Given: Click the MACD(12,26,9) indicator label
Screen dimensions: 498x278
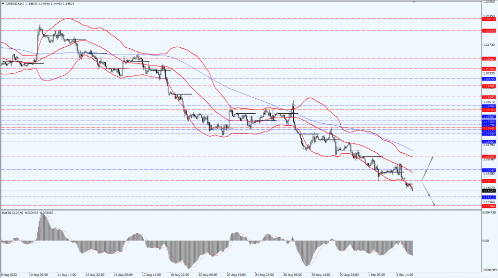Looking at the screenshot, I should 14,213.
